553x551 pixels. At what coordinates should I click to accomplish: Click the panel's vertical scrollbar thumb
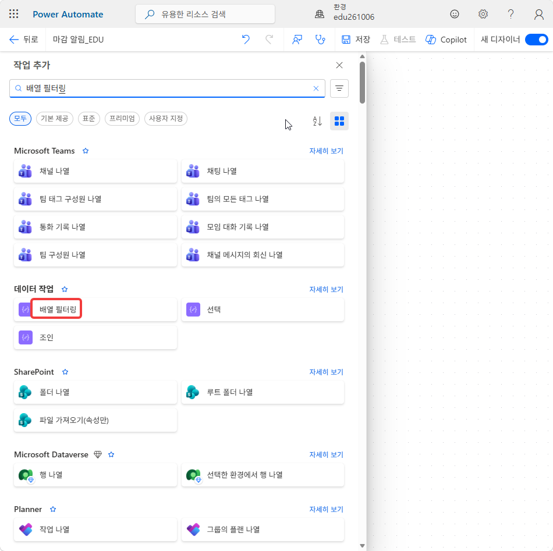tap(362, 83)
